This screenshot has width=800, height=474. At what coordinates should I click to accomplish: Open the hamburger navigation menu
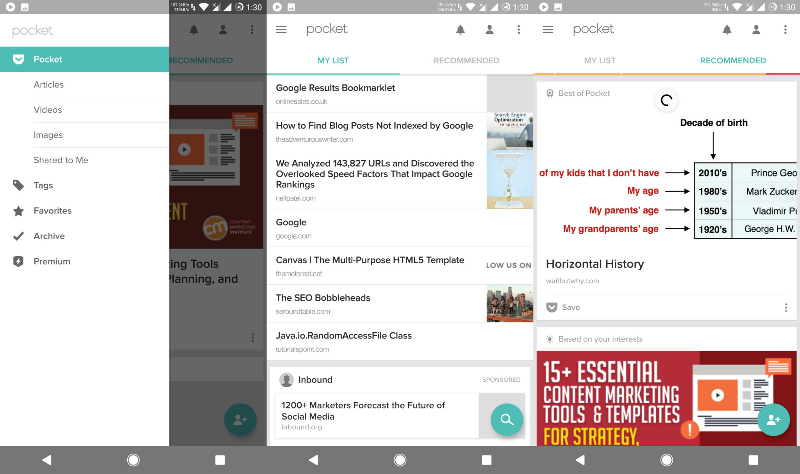pos(281,30)
